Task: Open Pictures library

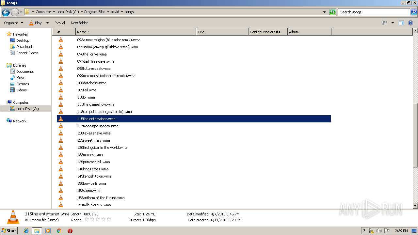Action: pyautogui.click(x=23, y=84)
